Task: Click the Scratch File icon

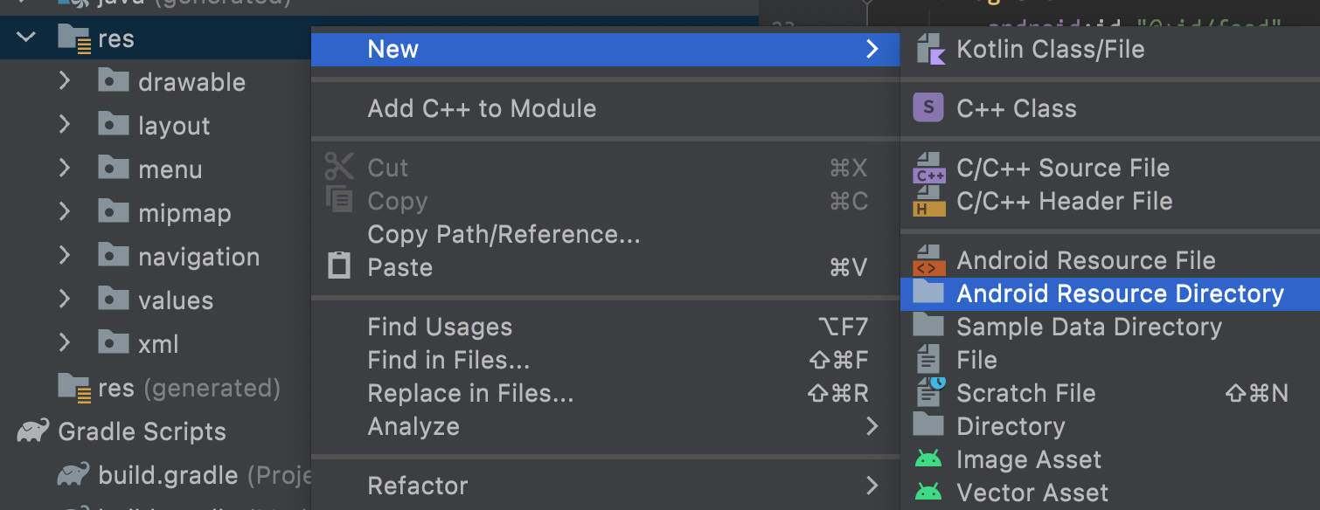Action: [930, 393]
